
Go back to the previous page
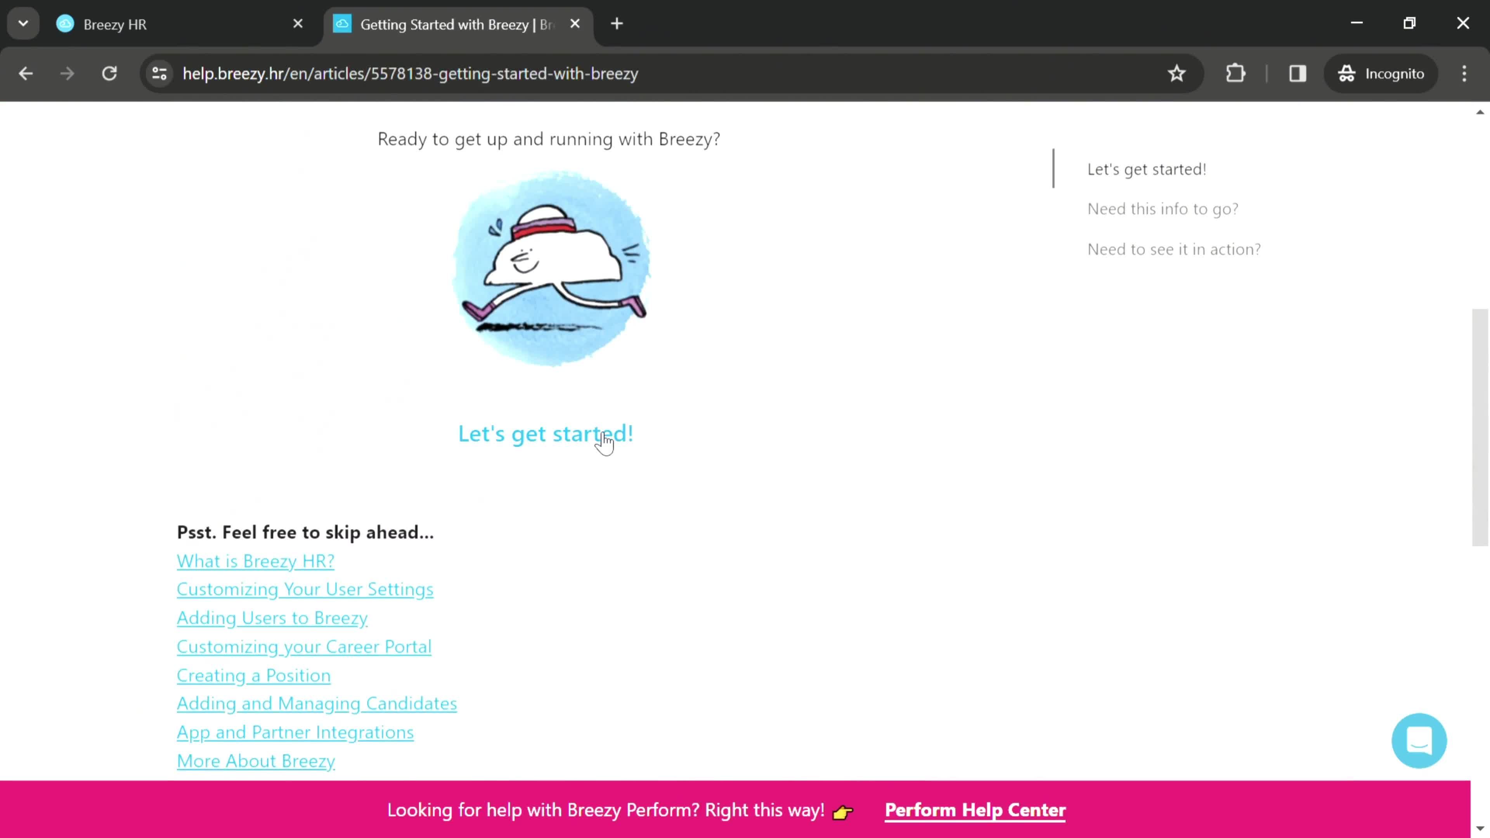pos(26,73)
